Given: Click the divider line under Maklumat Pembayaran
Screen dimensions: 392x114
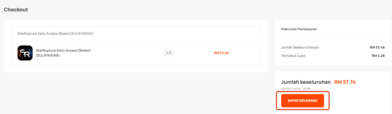Looking at the screenshot, I should (333, 39).
